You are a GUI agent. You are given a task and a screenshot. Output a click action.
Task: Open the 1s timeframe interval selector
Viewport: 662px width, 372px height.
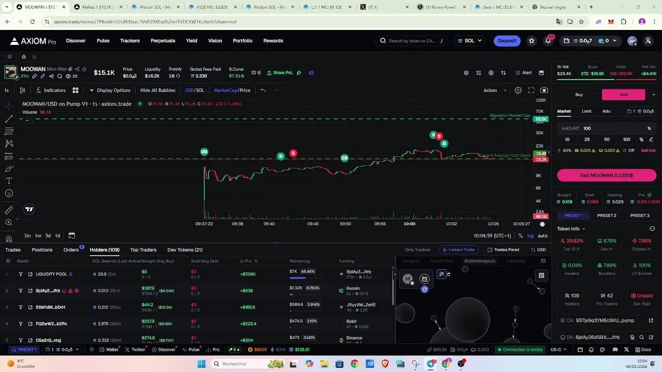[6, 90]
